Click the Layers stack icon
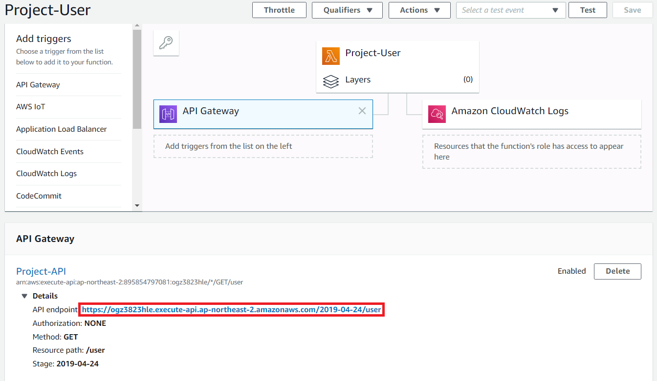The width and height of the screenshot is (657, 381). coord(331,81)
